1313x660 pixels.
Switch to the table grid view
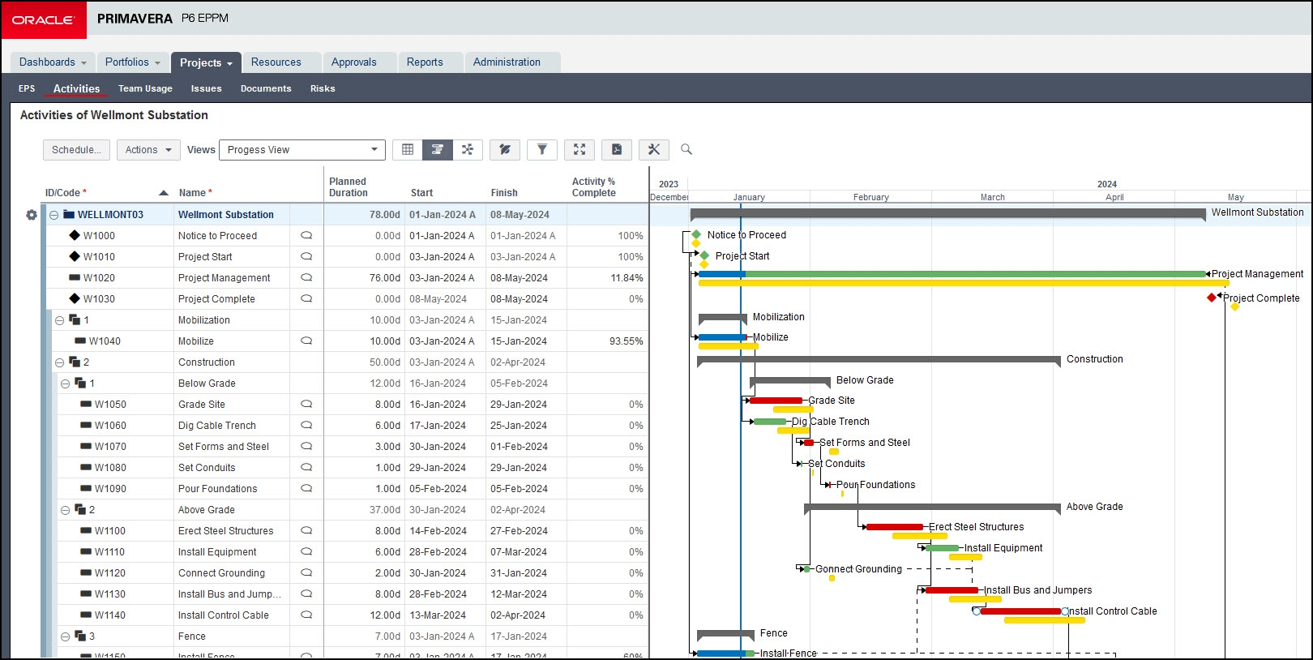tap(408, 149)
